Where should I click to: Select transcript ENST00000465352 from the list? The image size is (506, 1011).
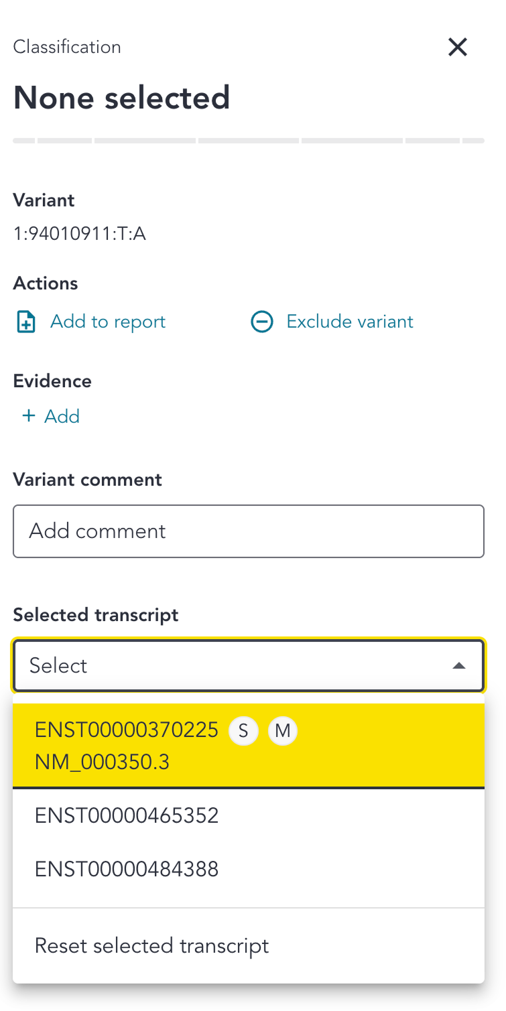(249, 815)
